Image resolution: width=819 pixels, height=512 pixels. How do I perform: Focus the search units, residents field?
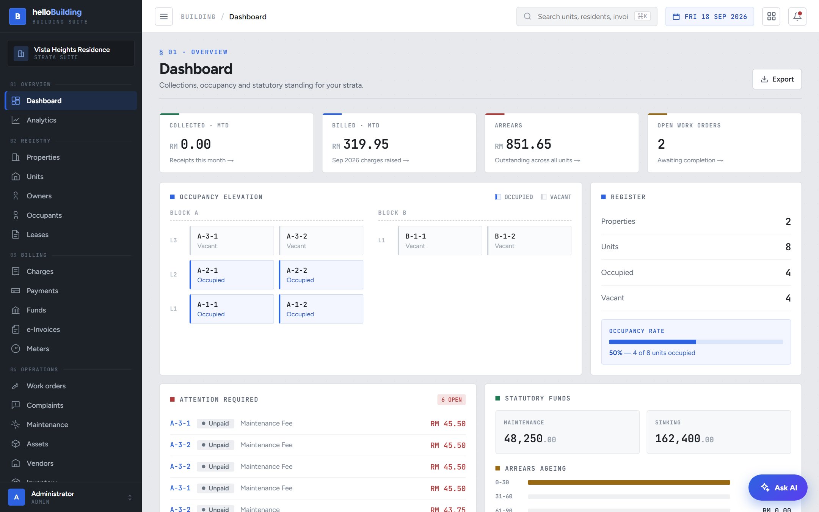(587, 16)
